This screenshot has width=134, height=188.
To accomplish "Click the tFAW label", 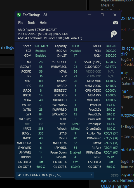I will pos(27,100).
